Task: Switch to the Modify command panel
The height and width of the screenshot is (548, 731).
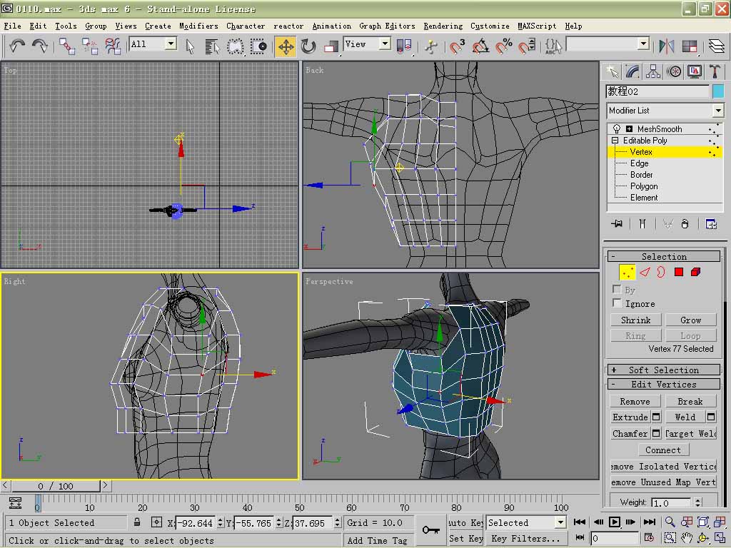Action: (632, 71)
